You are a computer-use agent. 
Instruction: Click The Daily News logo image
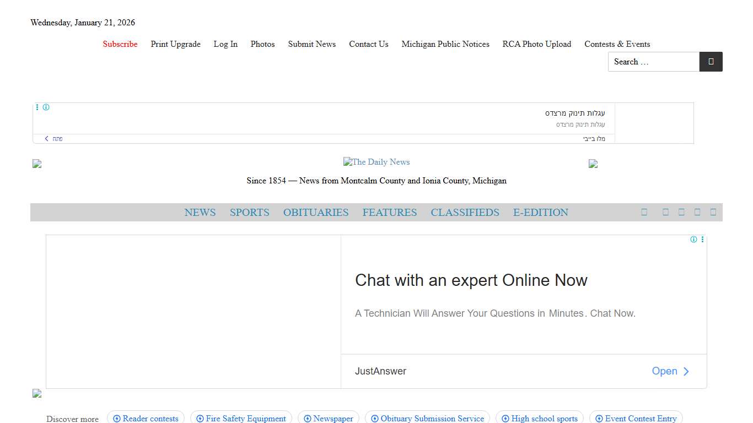pos(376,162)
